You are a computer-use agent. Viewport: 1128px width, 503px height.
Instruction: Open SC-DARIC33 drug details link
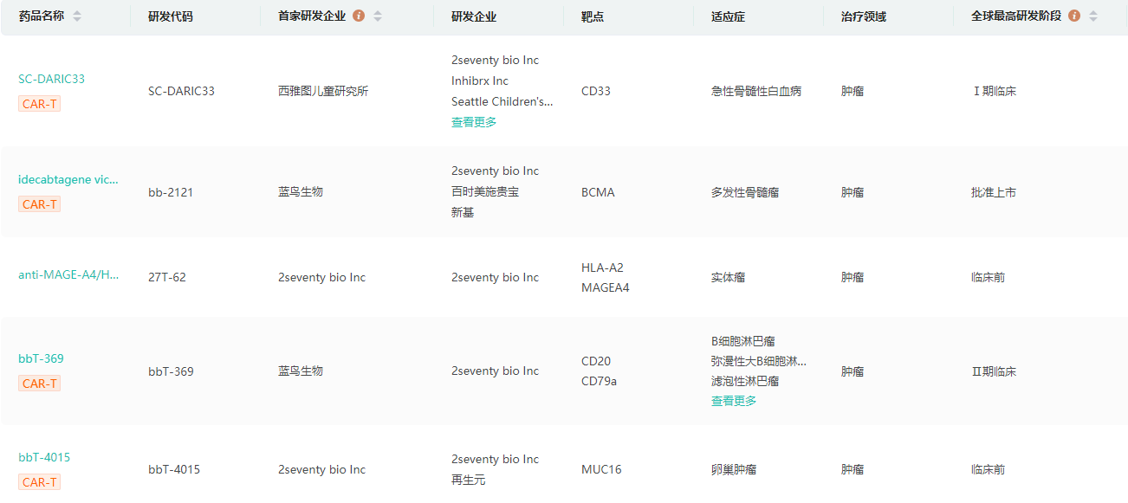pyautogui.click(x=52, y=79)
